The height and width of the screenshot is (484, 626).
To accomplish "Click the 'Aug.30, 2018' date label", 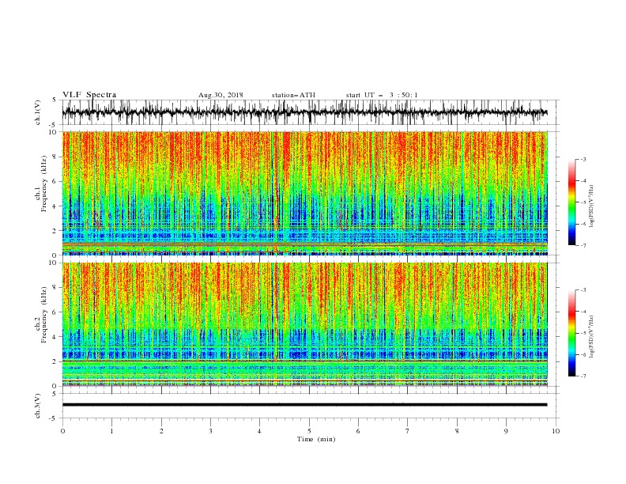I will coord(221,95).
